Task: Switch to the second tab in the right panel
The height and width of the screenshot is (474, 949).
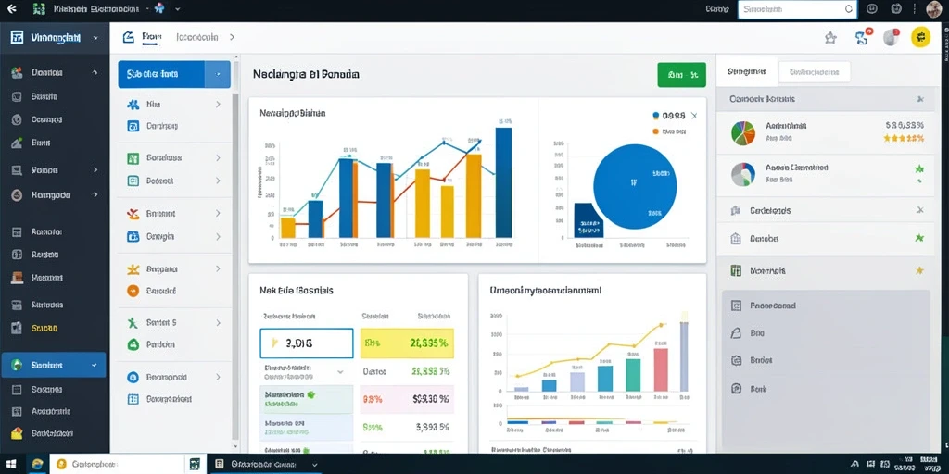Action: pos(814,72)
